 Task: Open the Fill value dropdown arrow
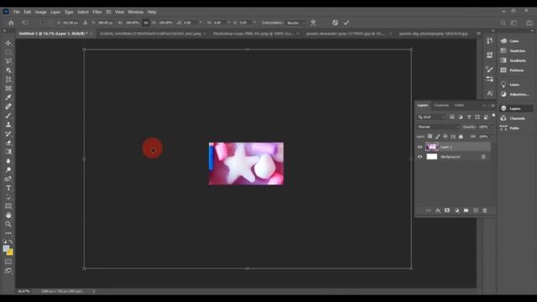(493, 137)
